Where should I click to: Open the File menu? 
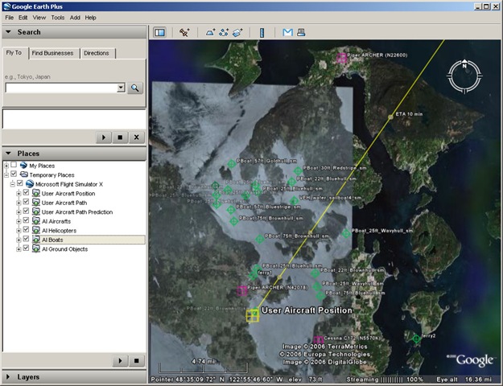coord(10,18)
